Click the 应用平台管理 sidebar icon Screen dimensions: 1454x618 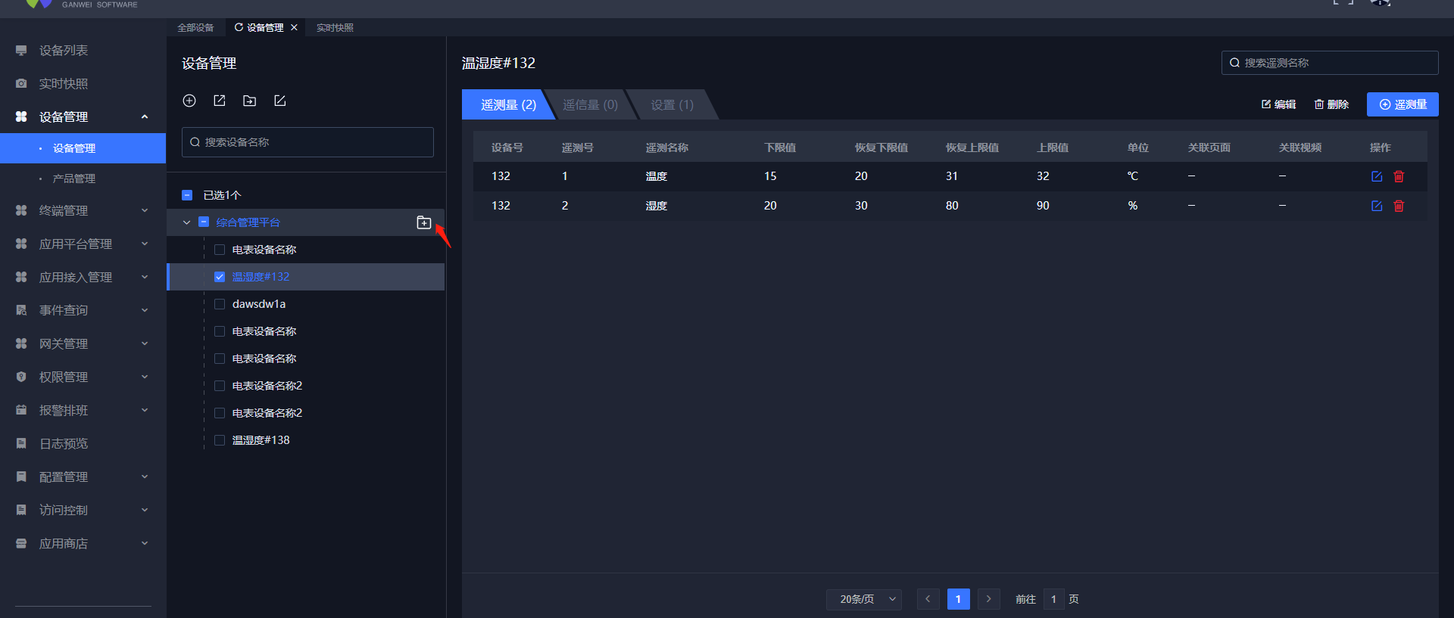pos(21,244)
